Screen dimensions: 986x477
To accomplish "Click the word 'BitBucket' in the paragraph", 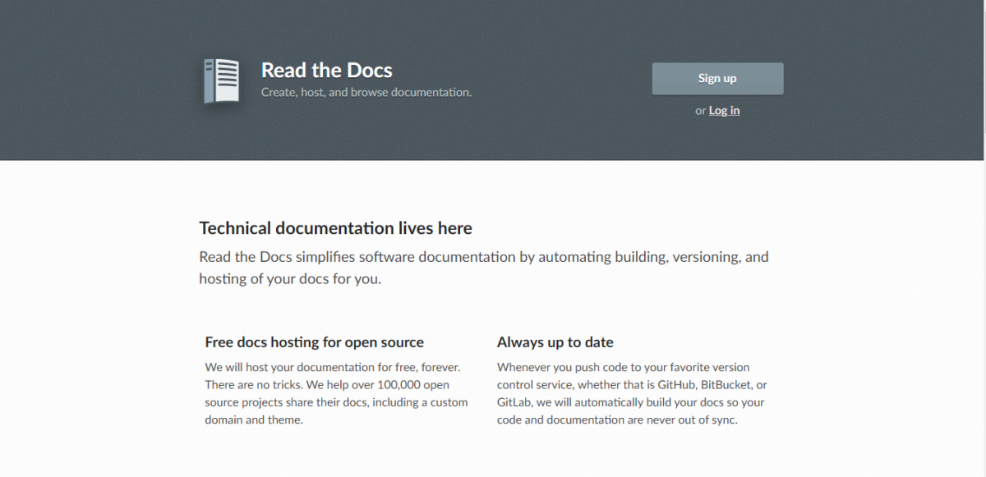I will click(x=727, y=385).
